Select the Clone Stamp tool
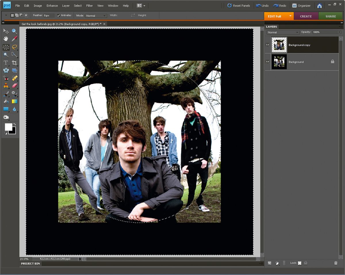Image resolution: width=345 pixels, height=275 pixels. tap(6, 85)
